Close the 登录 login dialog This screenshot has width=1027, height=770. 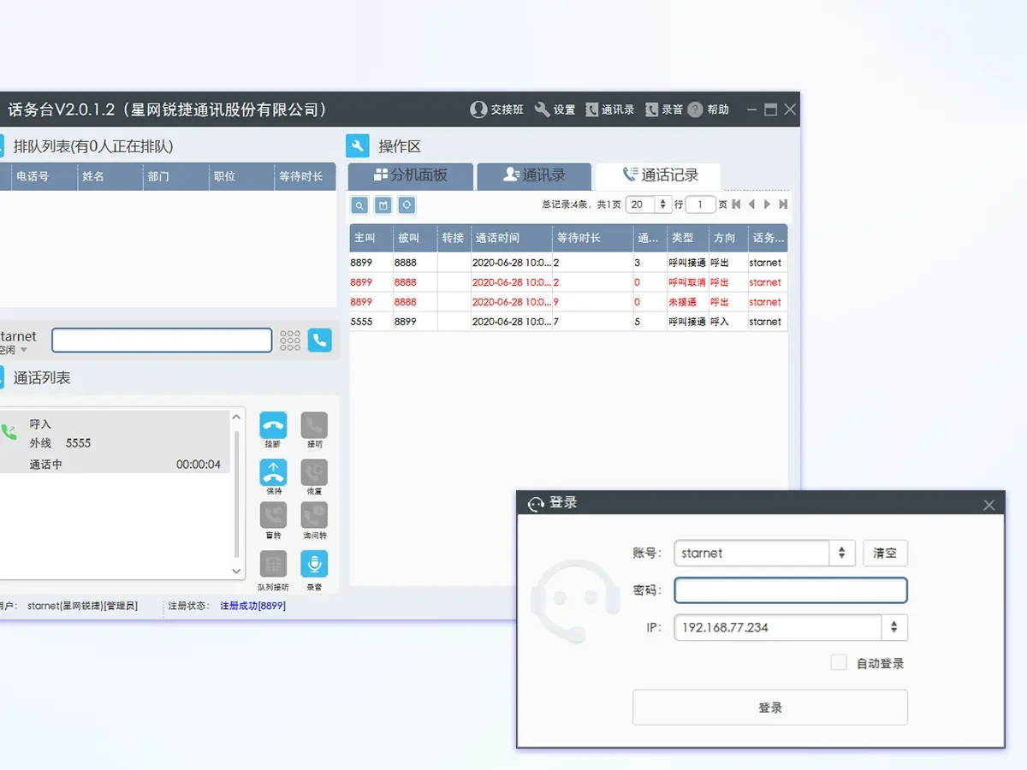point(989,505)
